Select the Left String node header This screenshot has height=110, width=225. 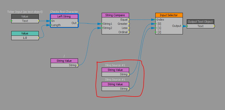click(x=64, y=16)
